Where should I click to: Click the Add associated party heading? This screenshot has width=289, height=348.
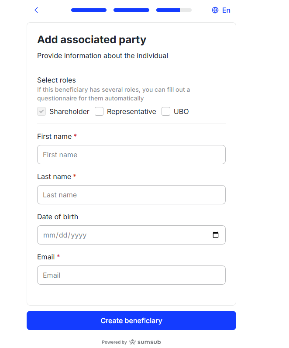point(92,40)
